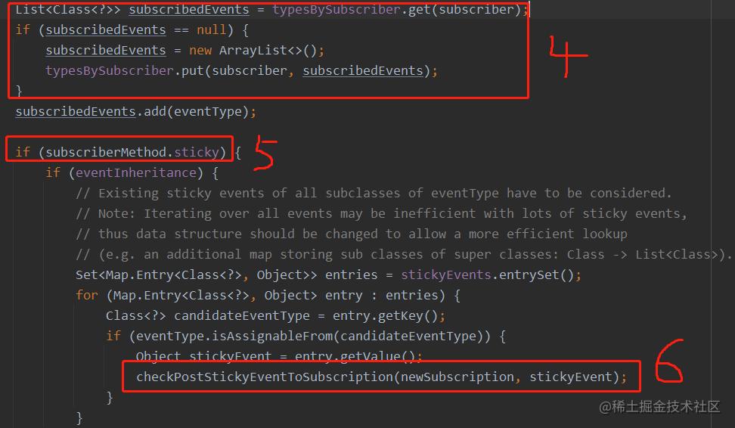Click the red handwritten number 6 annotation
The height and width of the screenshot is (428, 735).
tap(669, 361)
